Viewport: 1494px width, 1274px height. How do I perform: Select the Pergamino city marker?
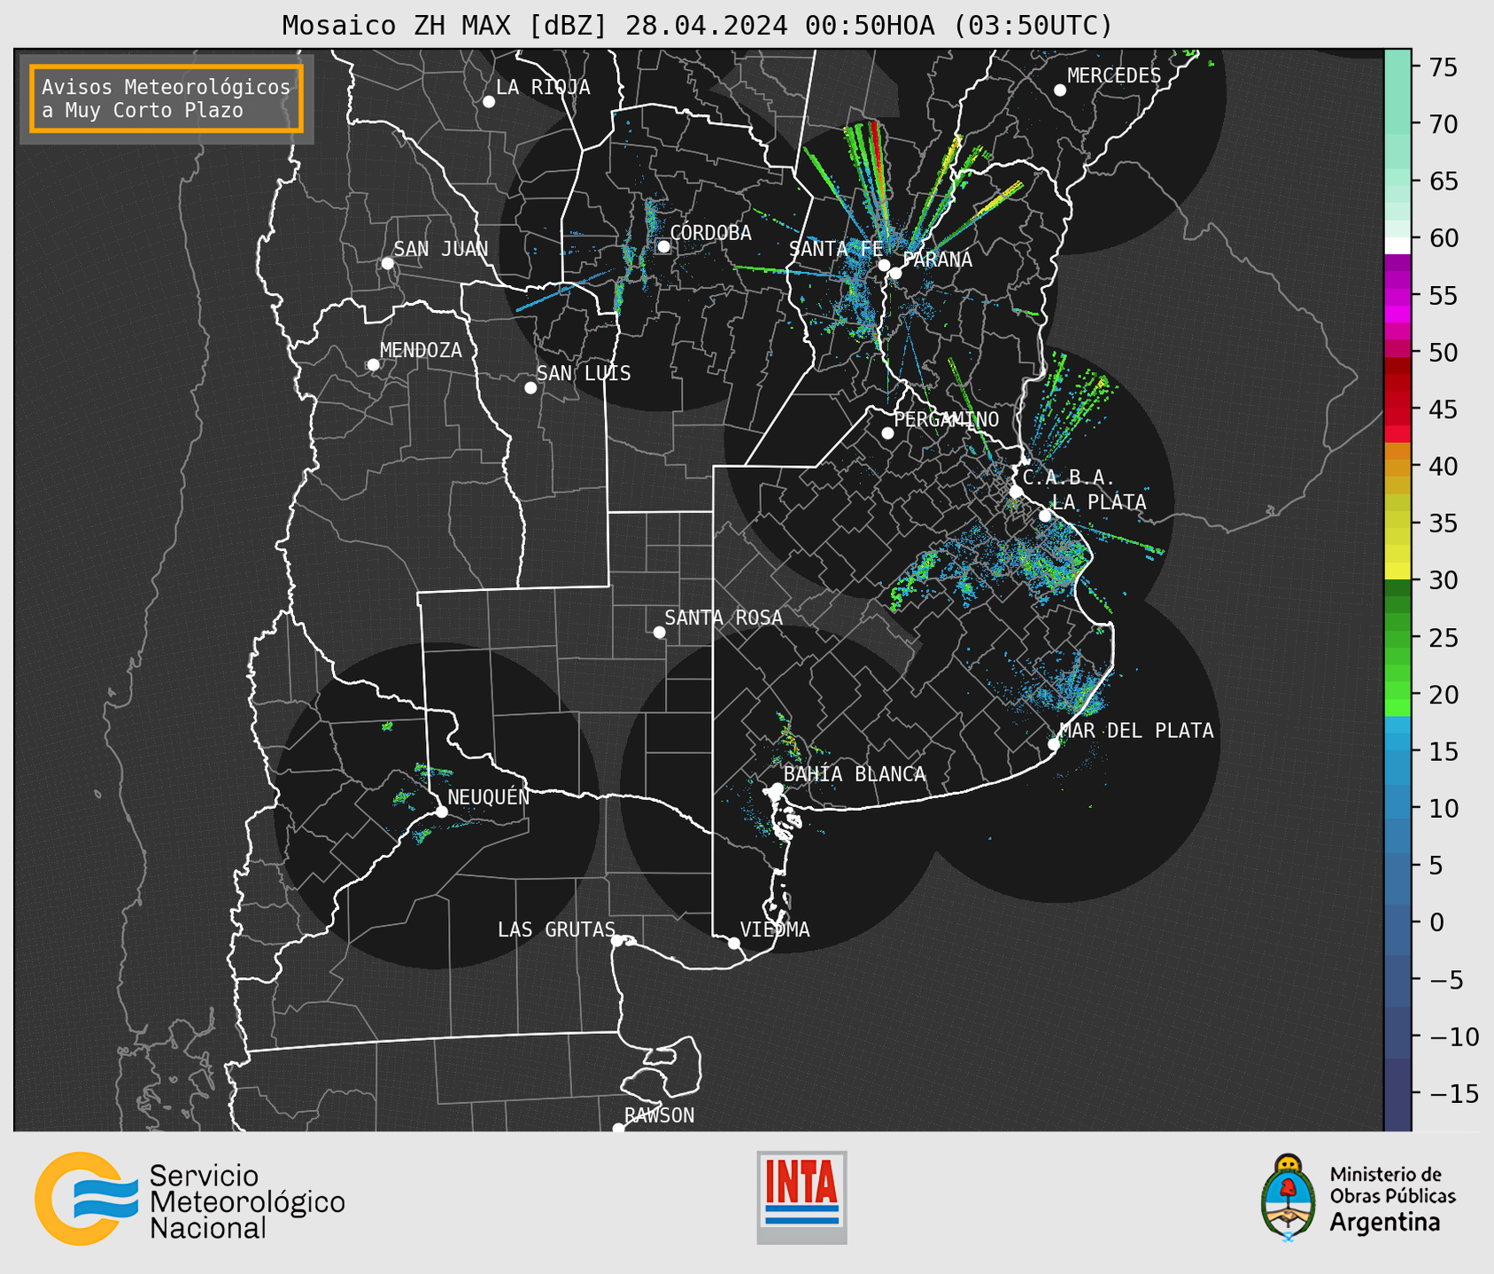click(887, 433)
